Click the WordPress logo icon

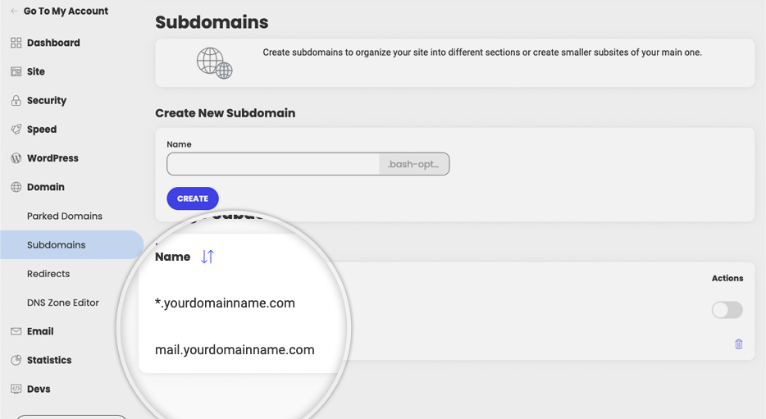[x=16, y=158]
